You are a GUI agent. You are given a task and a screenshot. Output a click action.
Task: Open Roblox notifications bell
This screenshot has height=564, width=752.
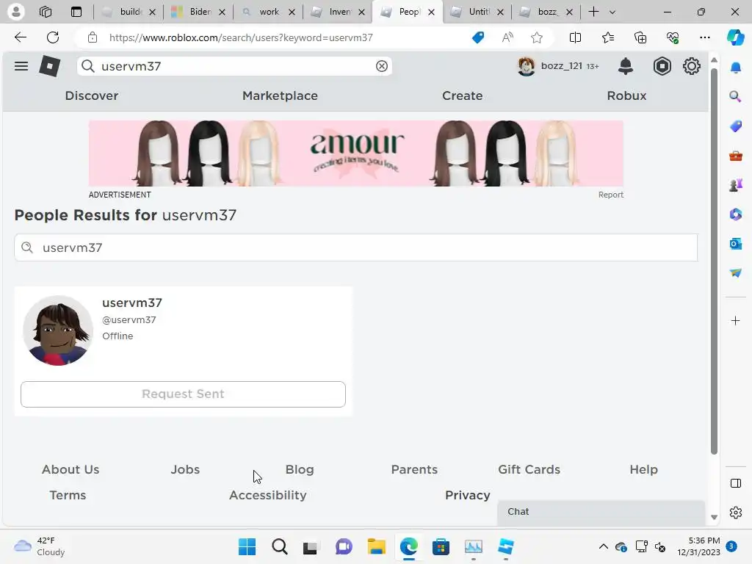[626, 66]
